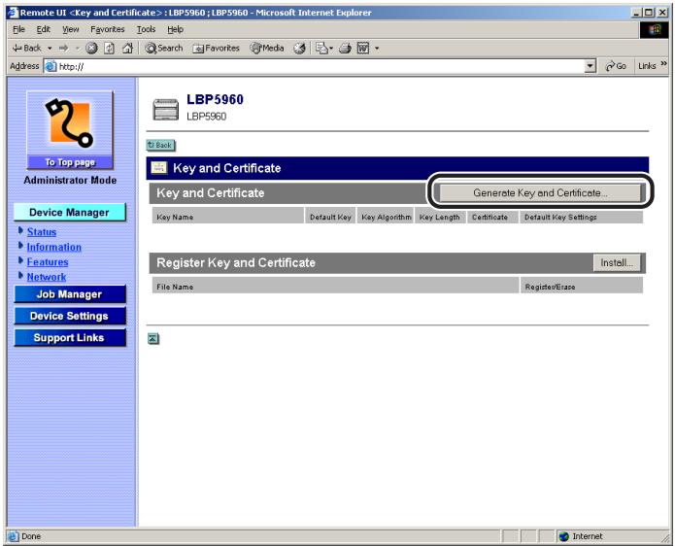
Task: Open Job Manager section
Action: tap(70, 294)
